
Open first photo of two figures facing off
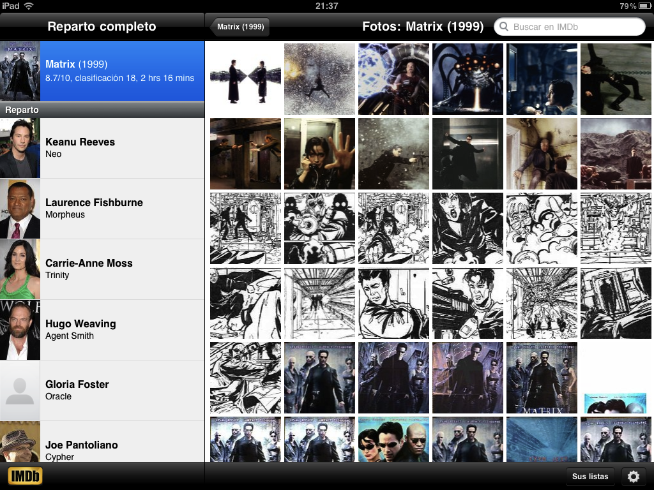(x=245, y=79)
